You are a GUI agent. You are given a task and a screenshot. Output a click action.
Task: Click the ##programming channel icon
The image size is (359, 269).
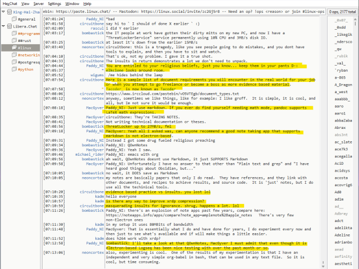tap(13, 34)
